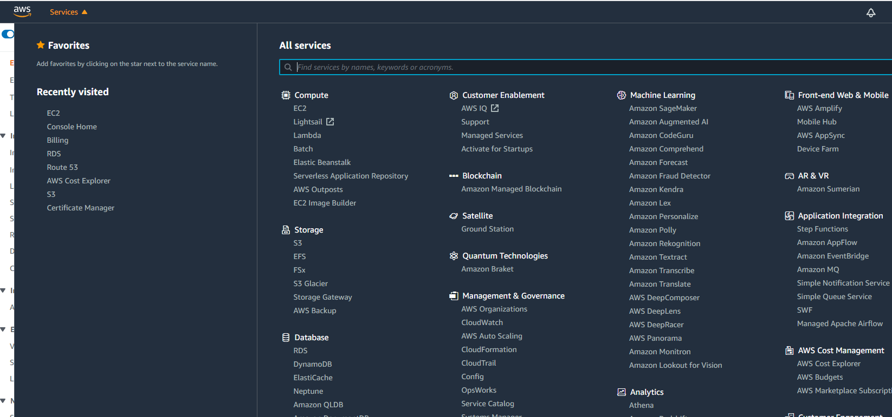
Task: Click the Database category icon
Action: [x=286, y=337]
